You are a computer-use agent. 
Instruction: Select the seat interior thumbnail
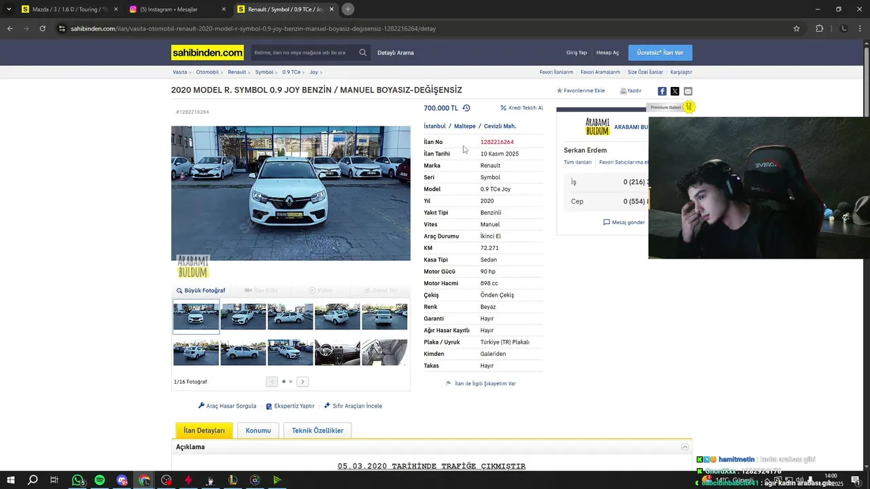(385, 352)
